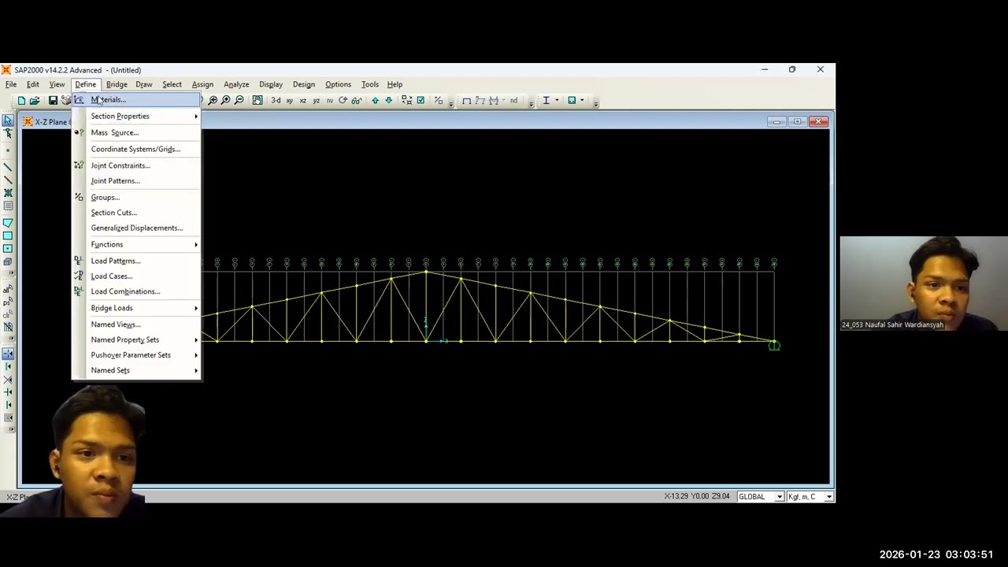Click the Rotate 3D View icon
1008x567 pixels.
[x=343, y=101]
